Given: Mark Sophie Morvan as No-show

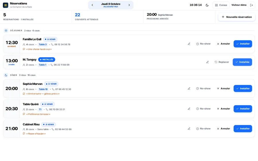Looking at the screenshot, I should coord(203,88).
